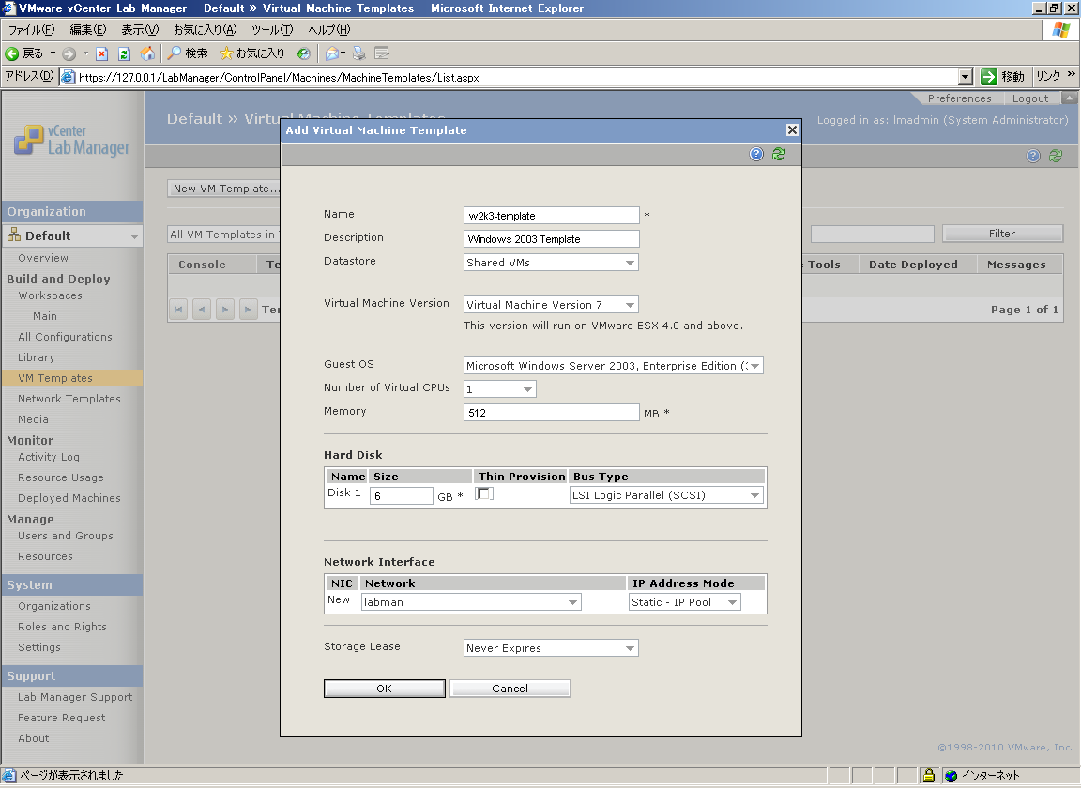Click the Mail envelope toolbar icon
This screenshot has width=1081, height=788.
tap(332, 53)
